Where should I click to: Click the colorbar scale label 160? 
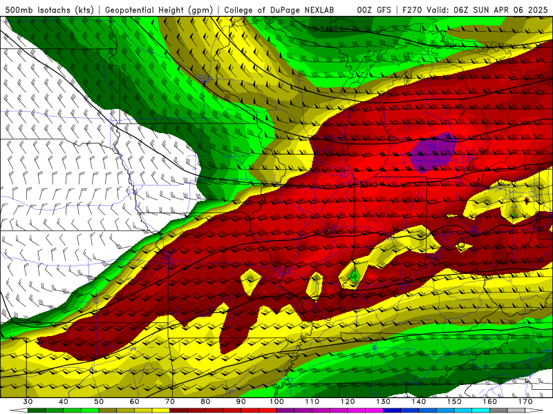pos(490,402)
